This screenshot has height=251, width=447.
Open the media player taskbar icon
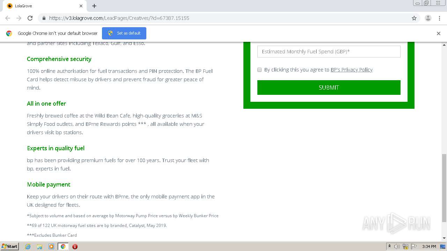coord(51,246)
